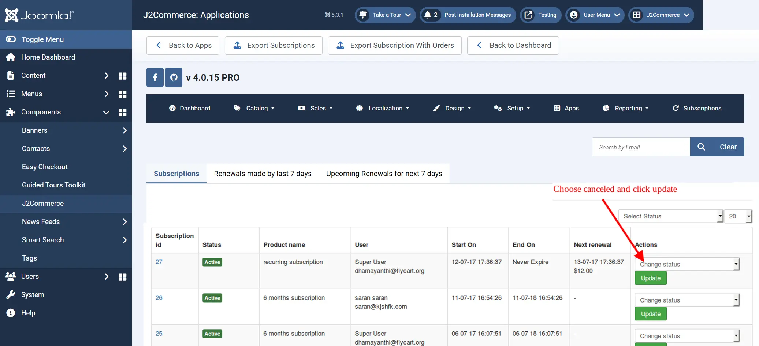This screenshot has width=759, height=346.
Task: Click Export Subscription With Orders button
Action: 395,45
